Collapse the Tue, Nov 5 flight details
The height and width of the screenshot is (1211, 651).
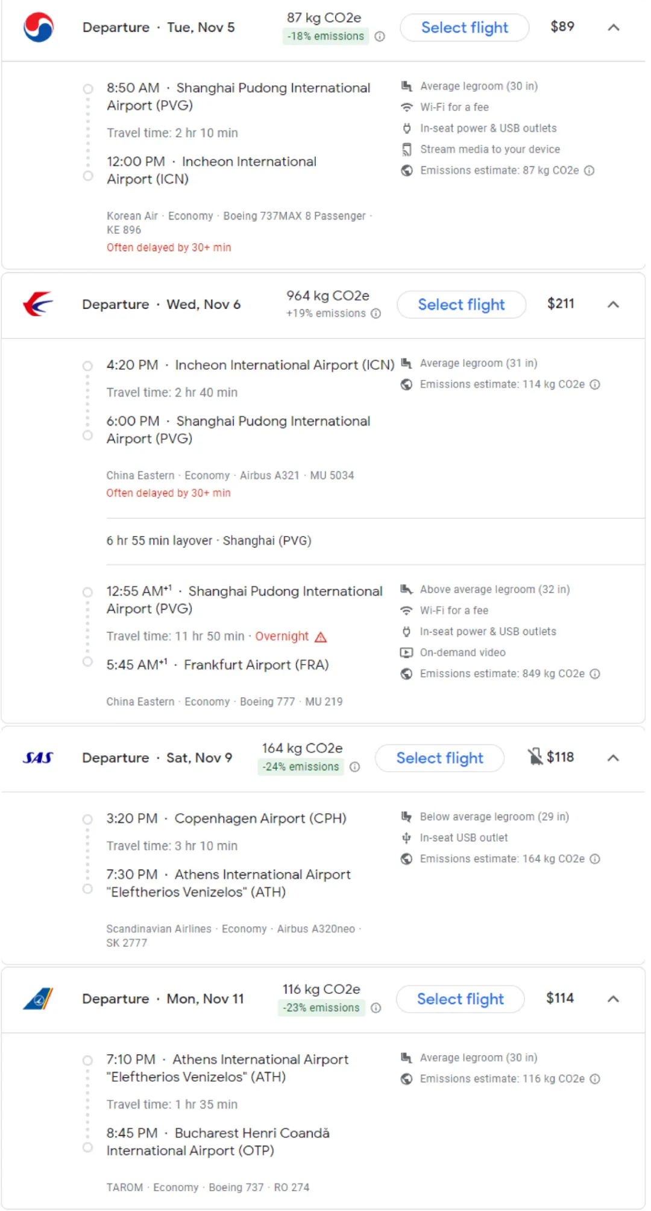[613, 28]
